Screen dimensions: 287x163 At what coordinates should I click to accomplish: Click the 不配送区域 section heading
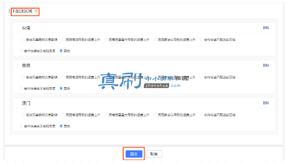coord(22,11)
